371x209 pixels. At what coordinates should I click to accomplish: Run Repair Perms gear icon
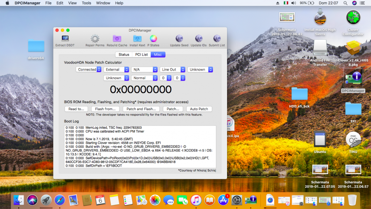(95, 39)
